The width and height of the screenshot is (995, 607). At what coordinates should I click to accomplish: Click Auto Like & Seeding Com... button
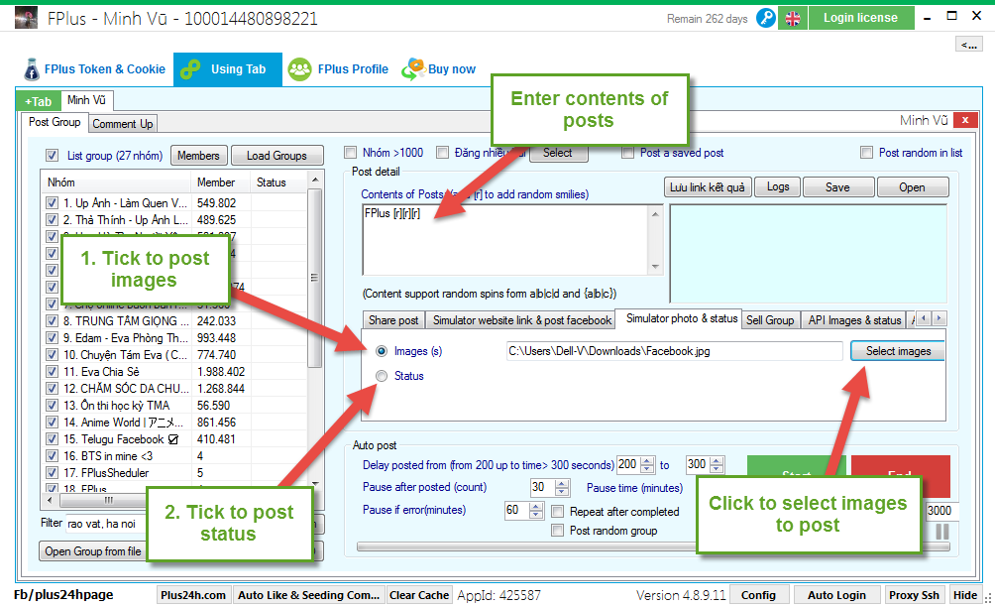coord(308,595)
